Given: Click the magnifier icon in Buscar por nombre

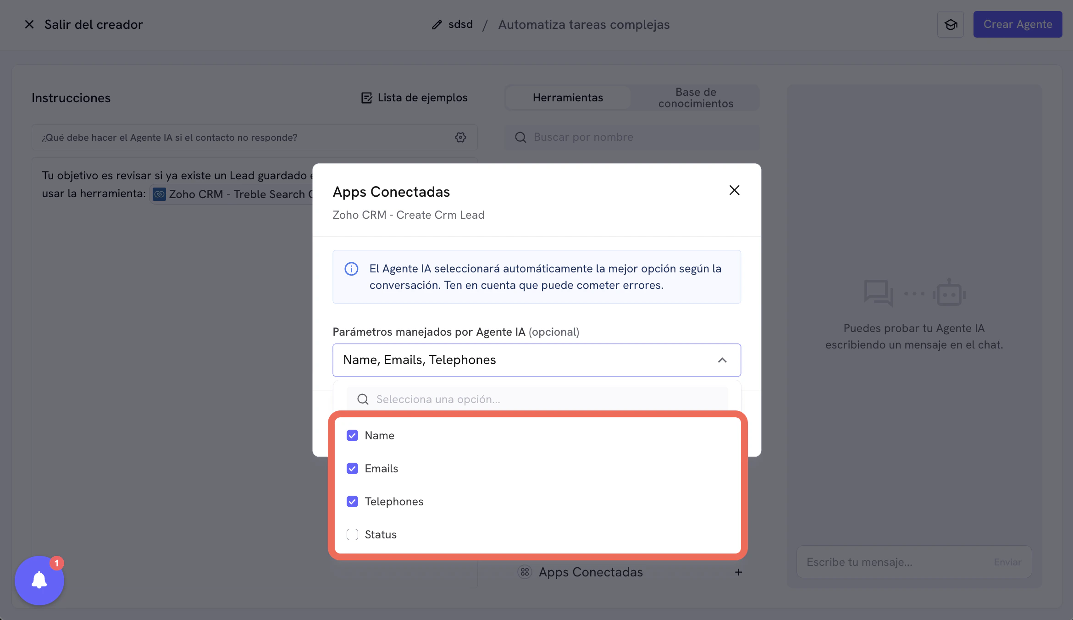Looking at the screenshot, I should pyautogui.click(x=520, y=137).
